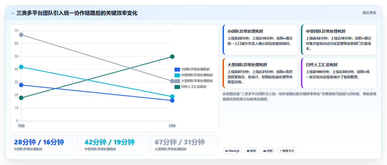The width and height of the screenshot is (387, 165).
Task: Click the 28分钟 / 16分钟 stat value
Action: 39,142
